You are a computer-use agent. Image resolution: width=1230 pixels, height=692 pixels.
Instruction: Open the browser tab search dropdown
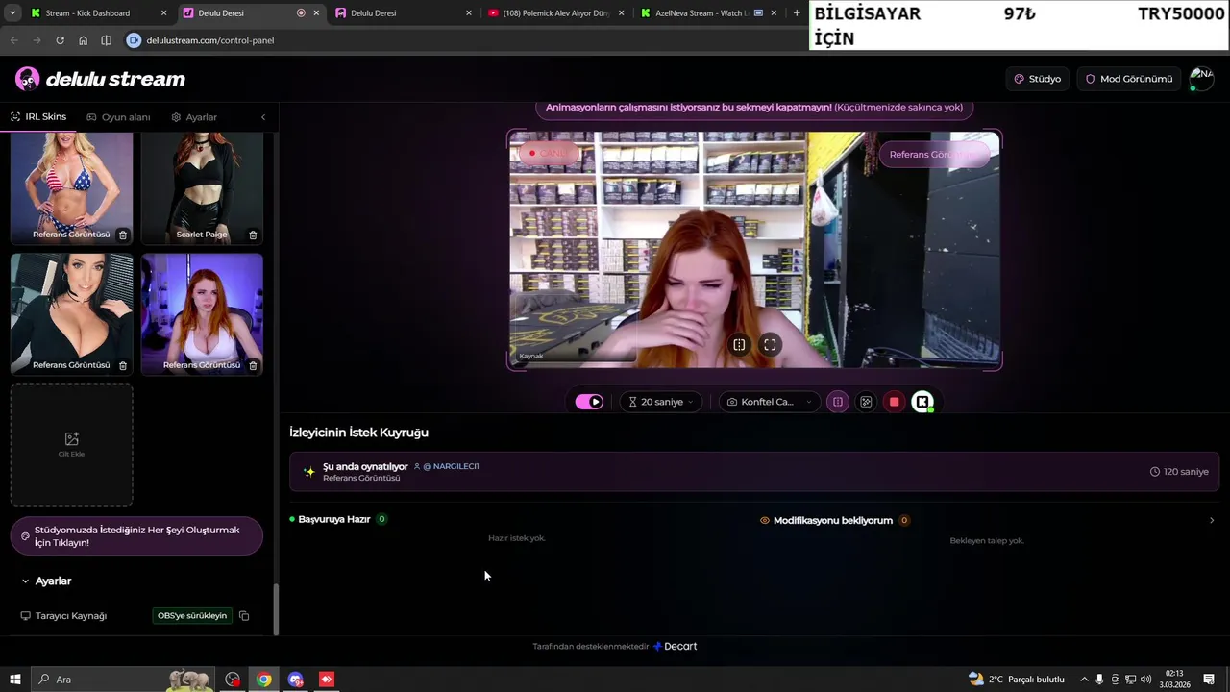(12, 13)
